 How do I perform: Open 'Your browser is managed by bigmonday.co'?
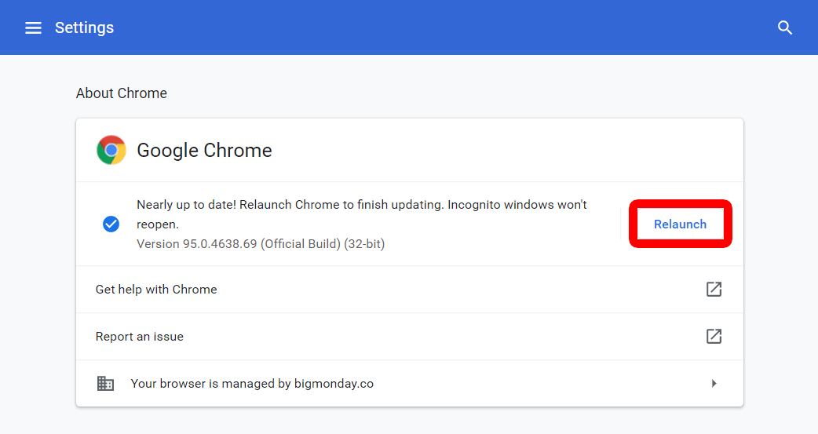(252, 384)
